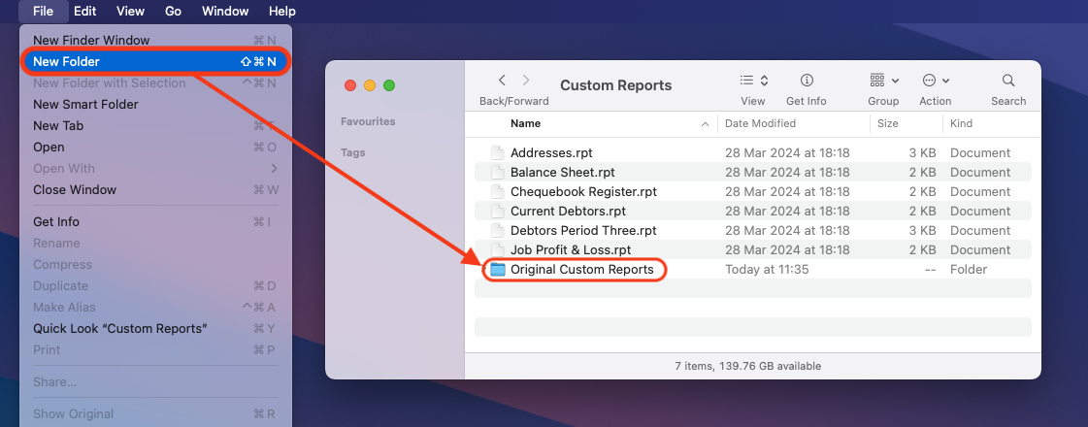Click the Current Debtors.rpt file icon
The height and width of the screenshot is (427, 1088).
coord(497,211)
